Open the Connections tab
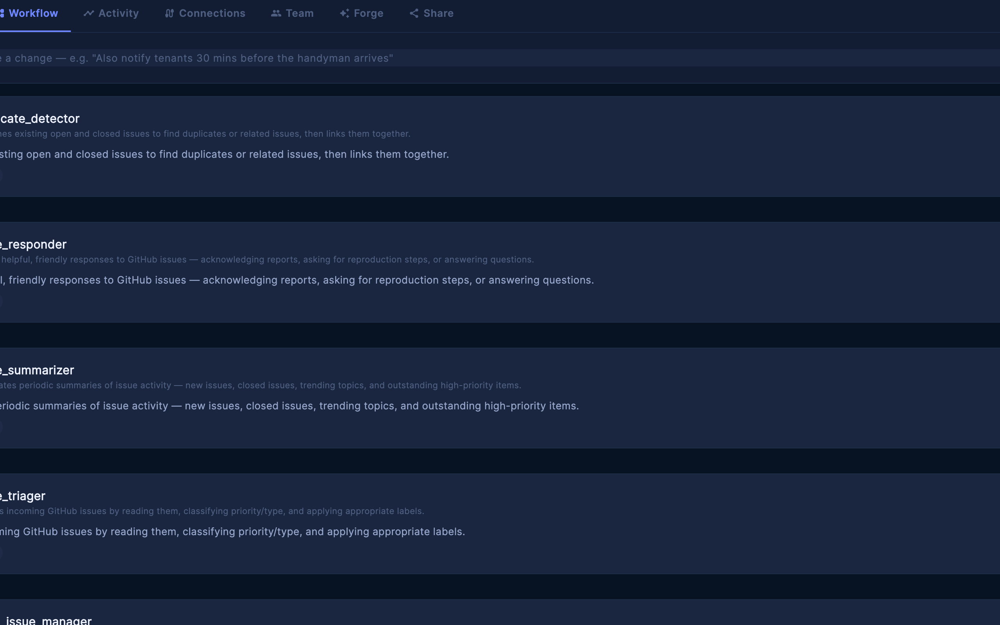 pyautogui.click(x=212, y=13)
